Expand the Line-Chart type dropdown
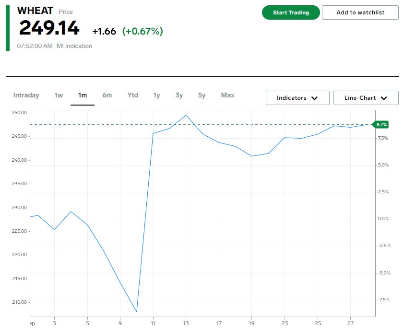This screenshot has height=332, width=404. pyautogui.click(x=366, y=98)
